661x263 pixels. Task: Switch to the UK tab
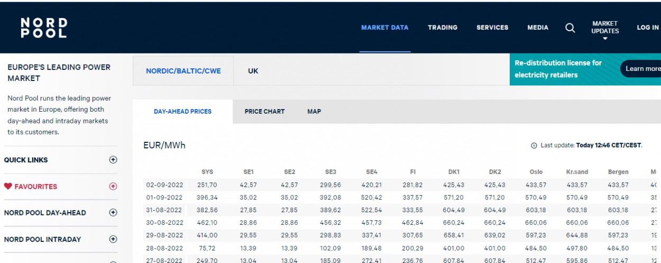253,71
